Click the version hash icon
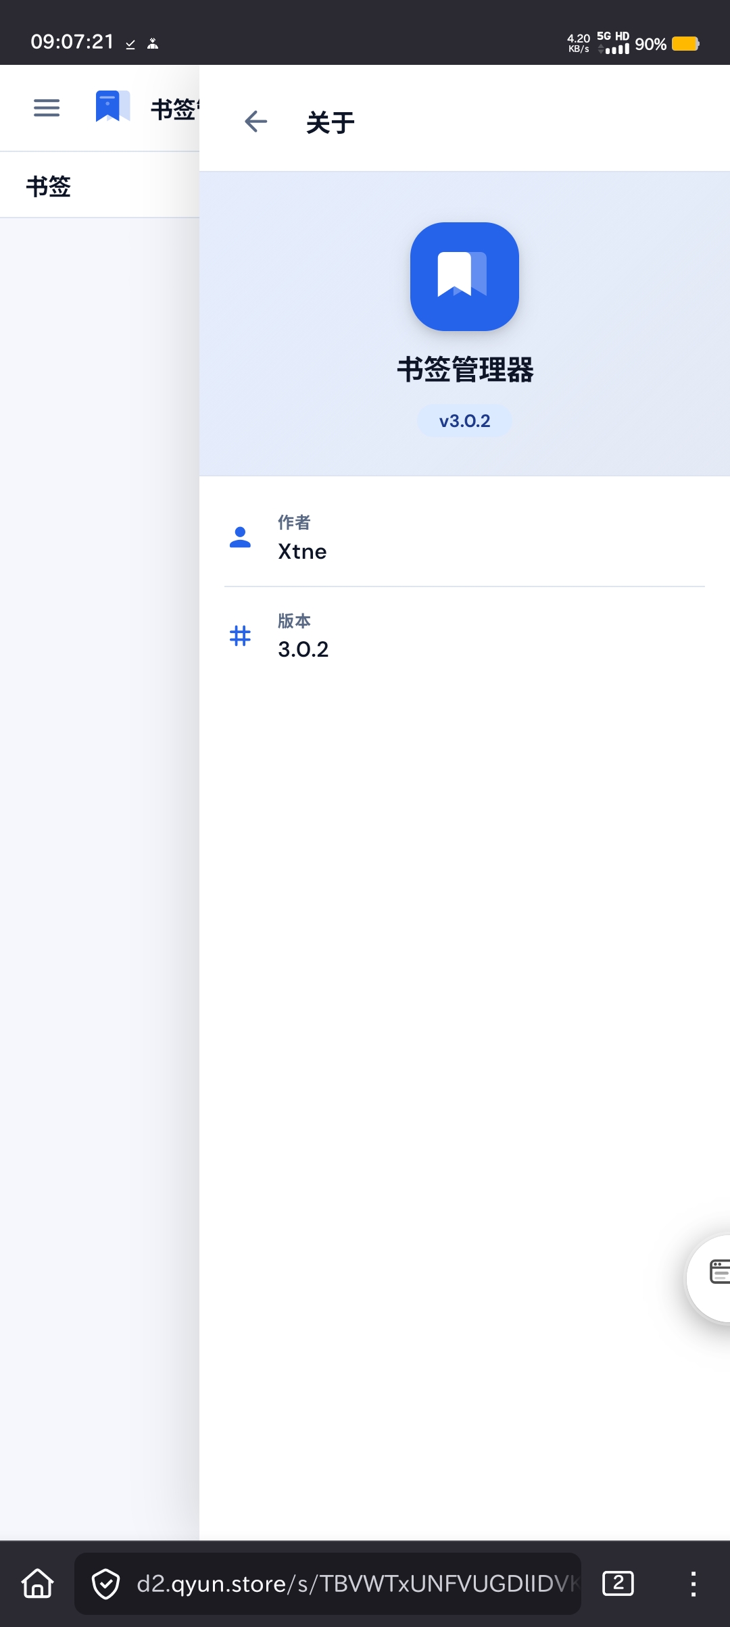 coord(240,636)
